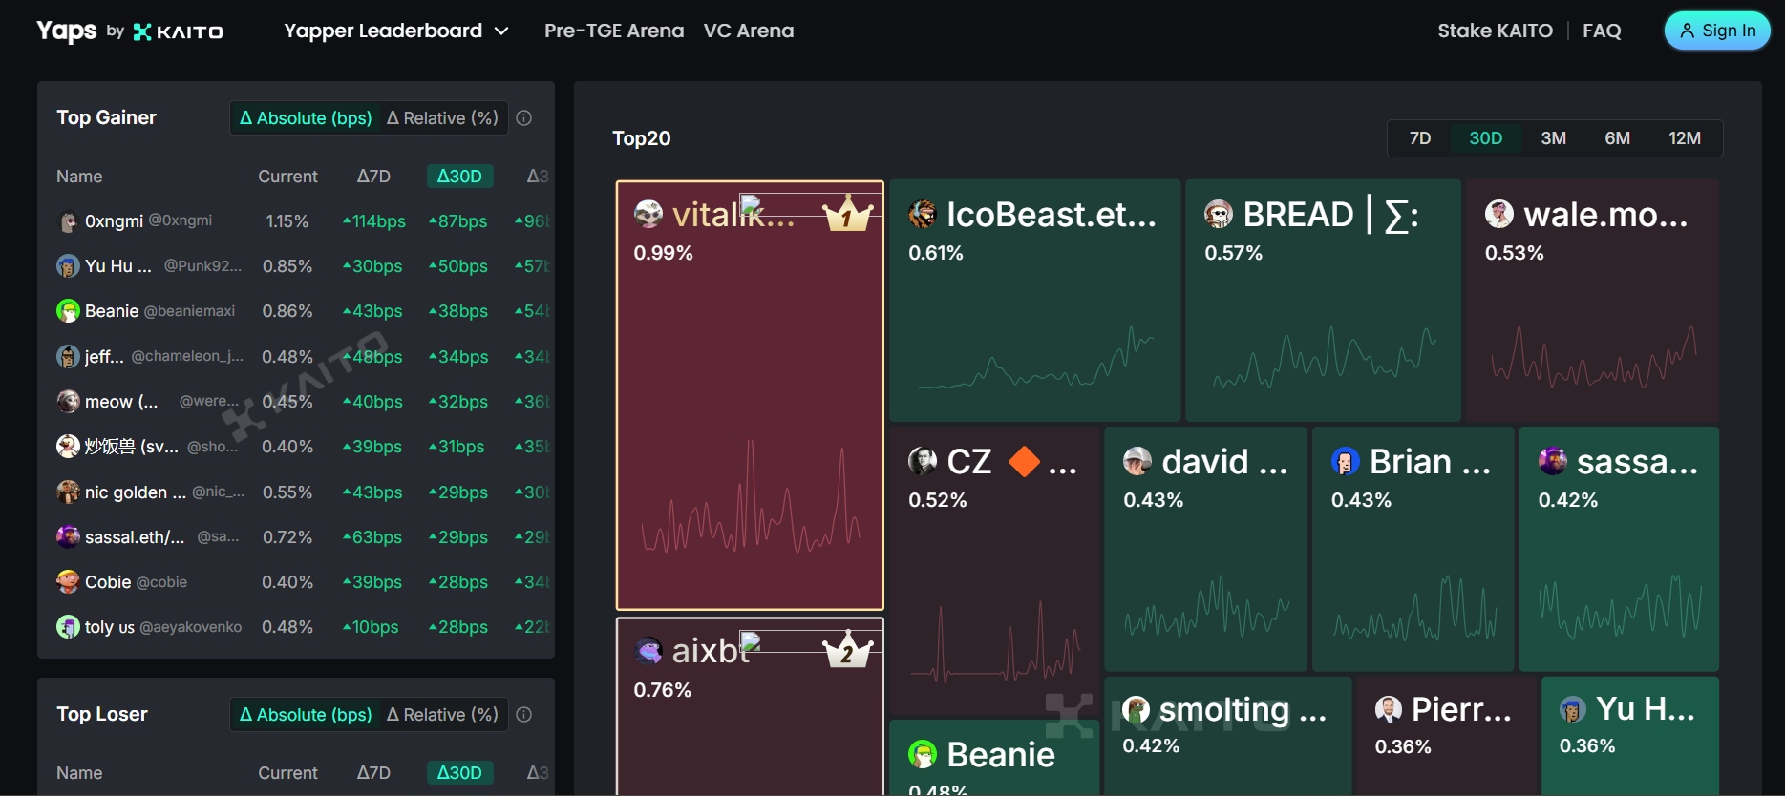Sort Top Gainer by Δ30D column
The height and width of the screenshot is (796, 1785).
click(459, 177)
